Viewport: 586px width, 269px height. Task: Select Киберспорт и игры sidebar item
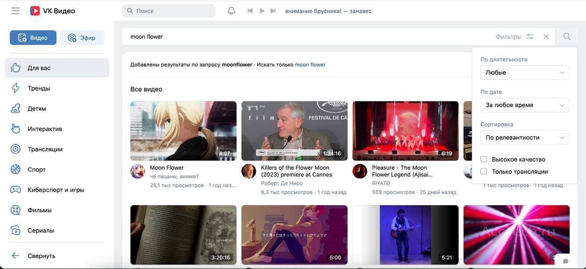[x=55, y=190]
